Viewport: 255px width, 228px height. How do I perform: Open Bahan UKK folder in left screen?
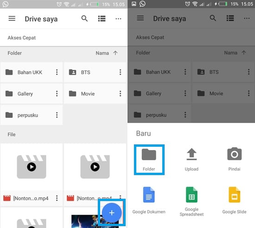pyautogui.click(x=32, y=72)
